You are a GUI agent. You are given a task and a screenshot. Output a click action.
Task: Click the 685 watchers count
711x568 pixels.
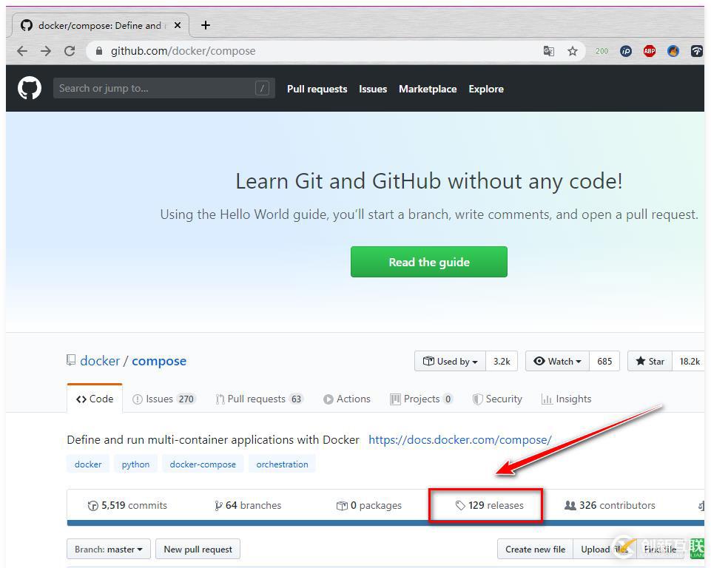[x=604, y=362]
